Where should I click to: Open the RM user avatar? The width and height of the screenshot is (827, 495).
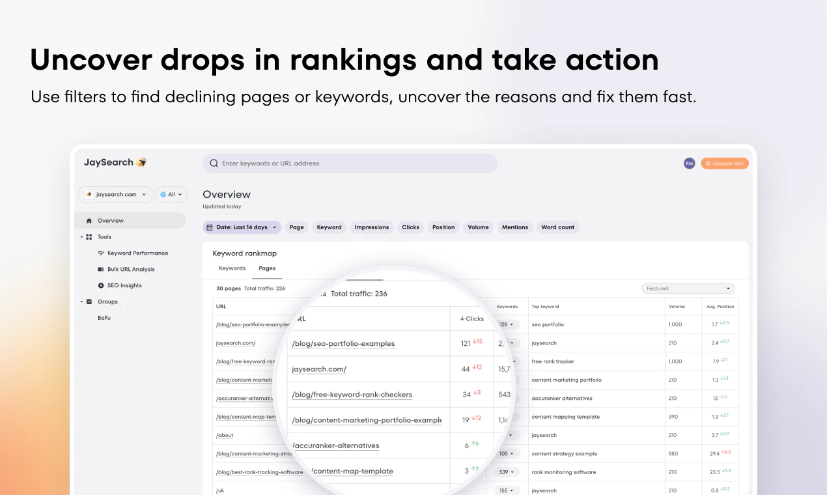pos(689,163)
